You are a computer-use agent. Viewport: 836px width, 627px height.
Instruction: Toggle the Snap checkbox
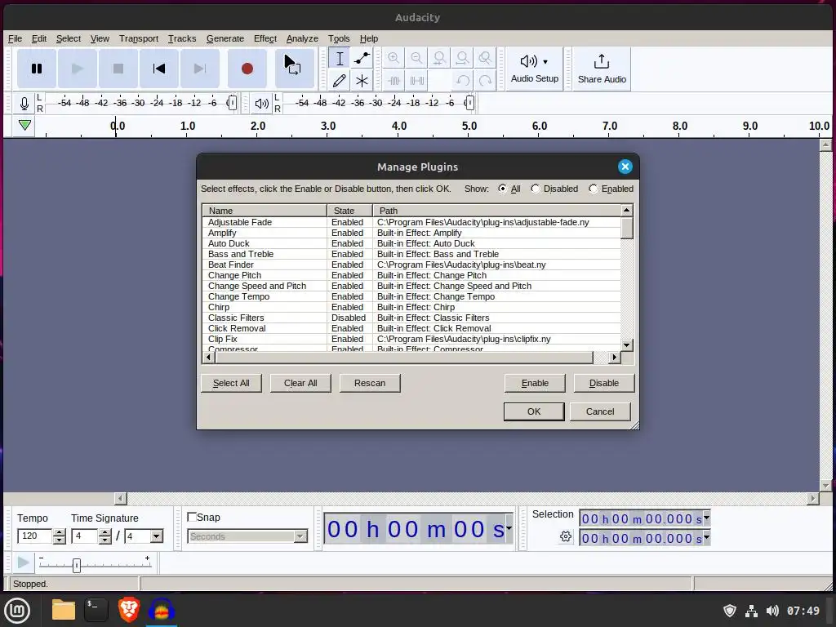(x=192, y=517)
